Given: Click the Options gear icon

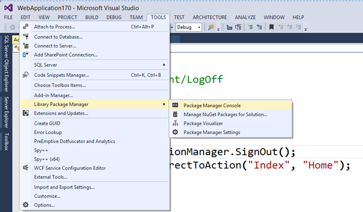Looking at the screenshot, I should click(26, 205).
